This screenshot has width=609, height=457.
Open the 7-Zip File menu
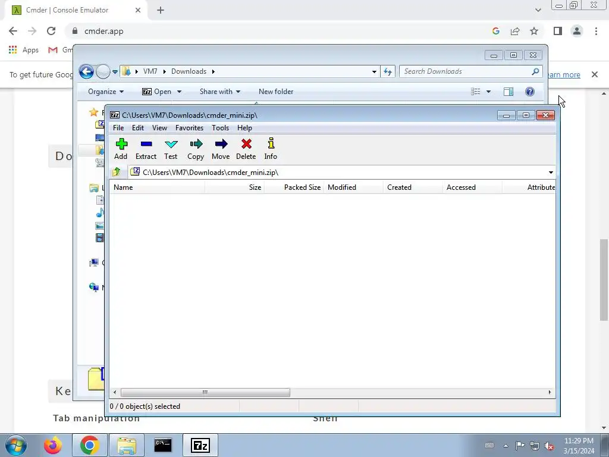(x=118, y=128)
